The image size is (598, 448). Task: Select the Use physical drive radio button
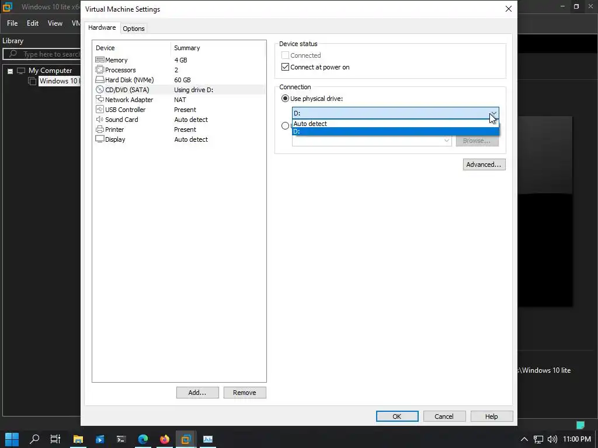285,98
